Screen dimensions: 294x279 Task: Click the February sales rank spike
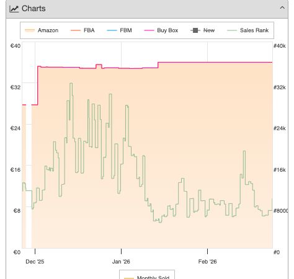tap(244, 151)
